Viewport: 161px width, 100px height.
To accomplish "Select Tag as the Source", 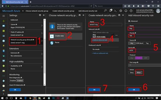I will click(147, 43).
